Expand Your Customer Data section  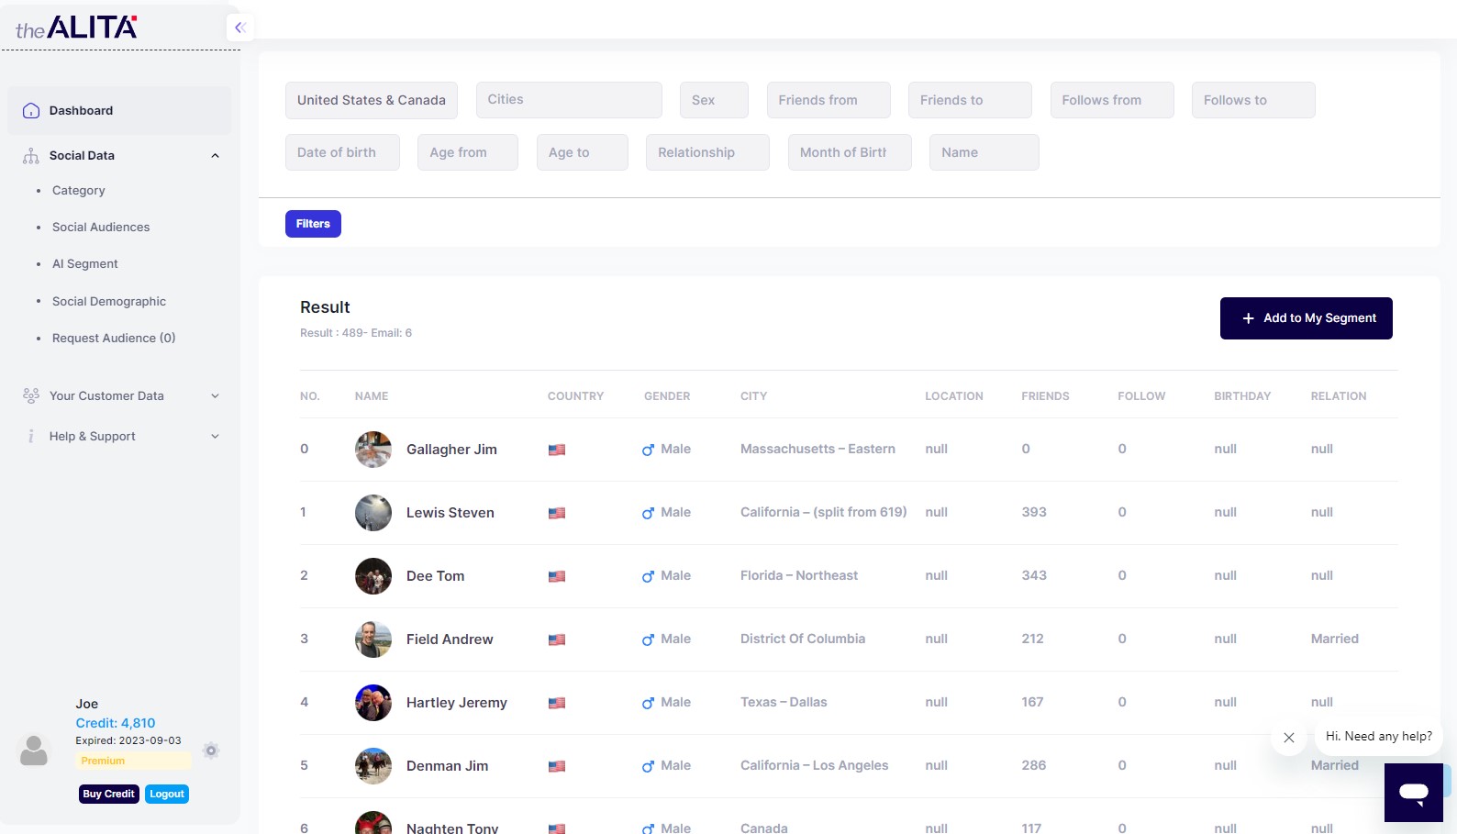(x=215, y=396)
